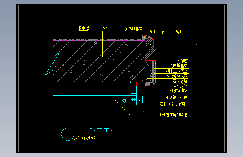Select the cyan DETAIL title text
The width and height of the screenshot is (243, 157).
coord(107,130)
